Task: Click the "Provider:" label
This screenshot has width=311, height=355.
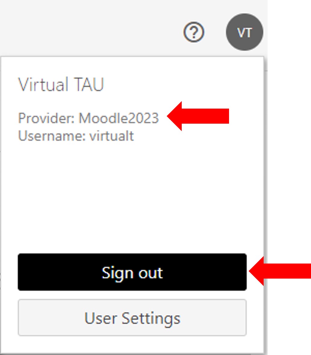Action: 46,118
